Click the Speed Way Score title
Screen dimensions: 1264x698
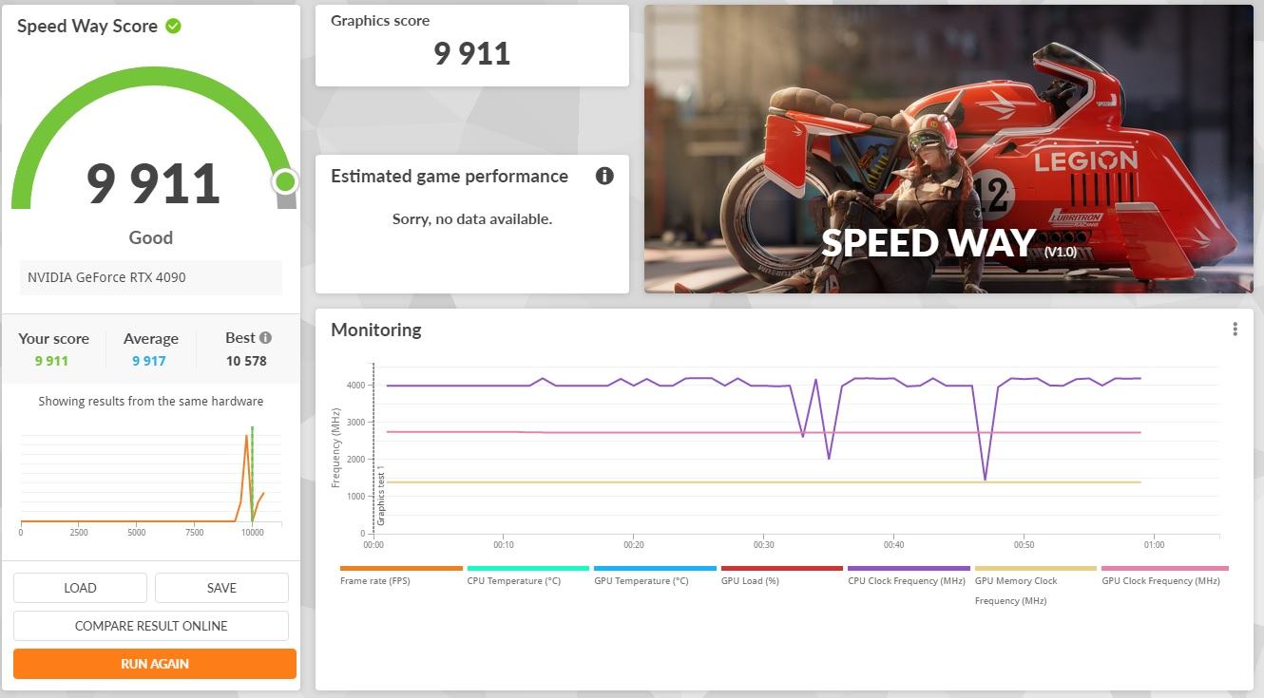pos(87,26)
